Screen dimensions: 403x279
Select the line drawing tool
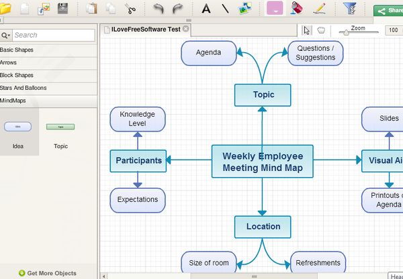[226, 9]
